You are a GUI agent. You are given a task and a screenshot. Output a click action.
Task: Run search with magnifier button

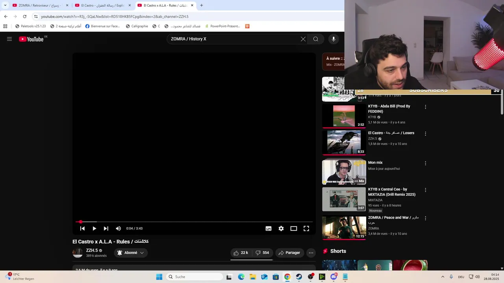[x=316, y=39]
